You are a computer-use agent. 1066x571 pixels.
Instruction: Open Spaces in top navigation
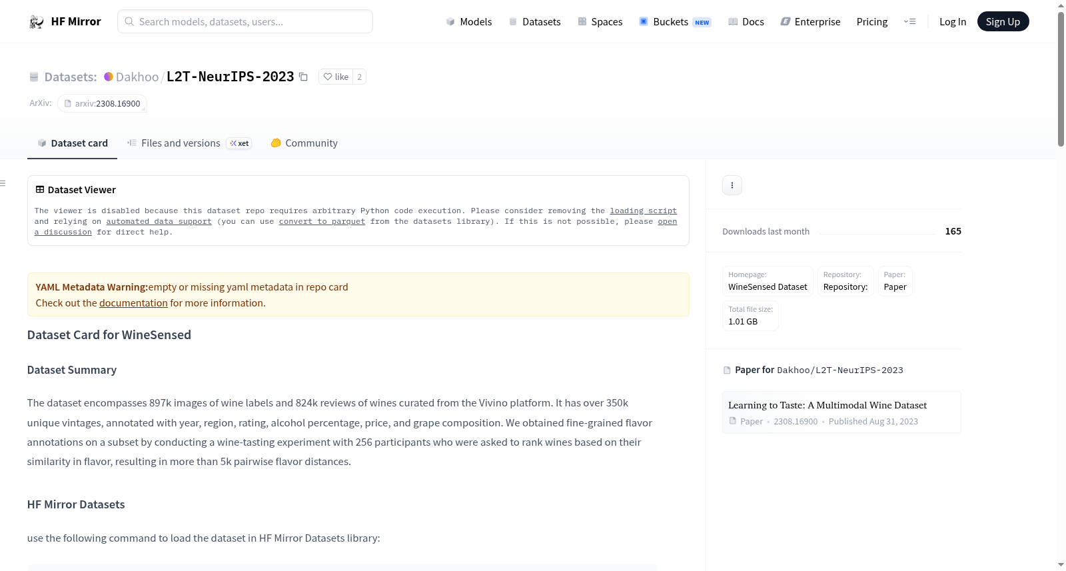600,22
